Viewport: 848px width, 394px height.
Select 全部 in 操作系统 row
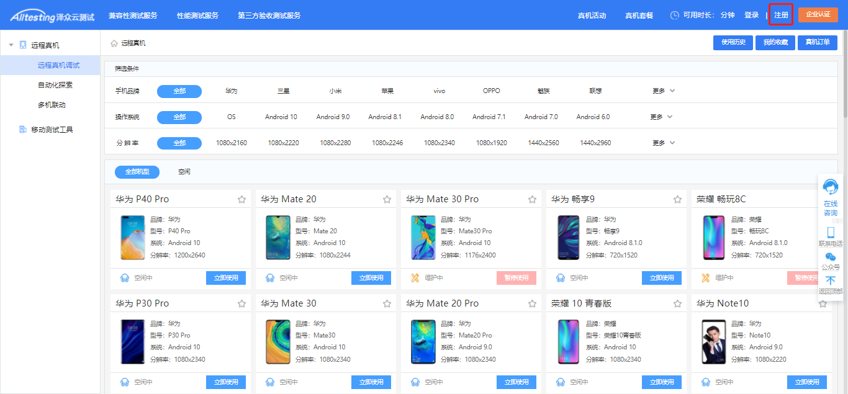click(x=179, y=117)
